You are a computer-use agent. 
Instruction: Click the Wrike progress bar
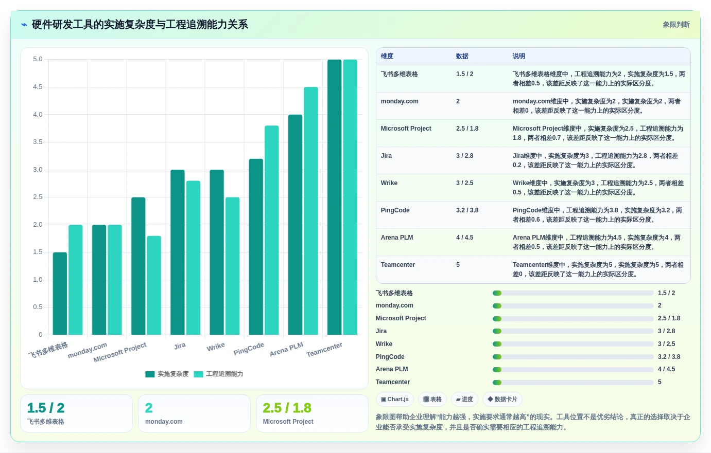[573, 344]
